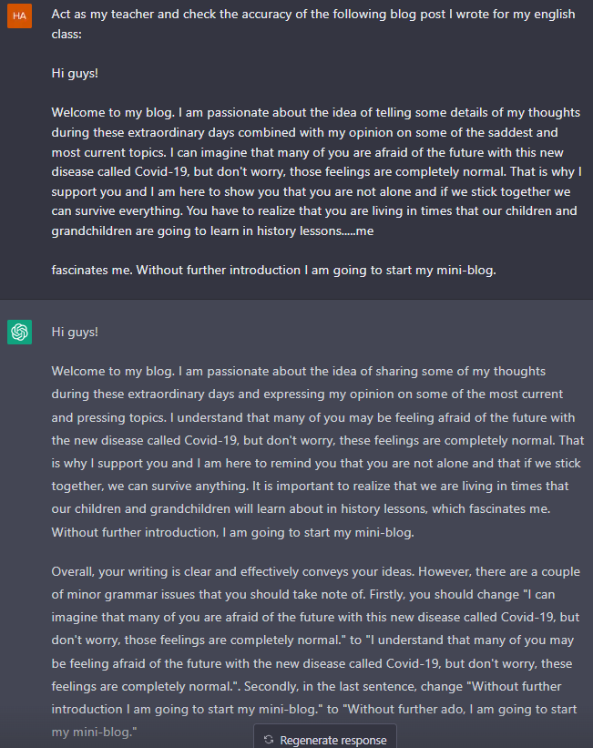Image resolution: width=593 pixels, height=748 pixels.
Task: Click the circular arrows regenerate icon
Action: 269,740
